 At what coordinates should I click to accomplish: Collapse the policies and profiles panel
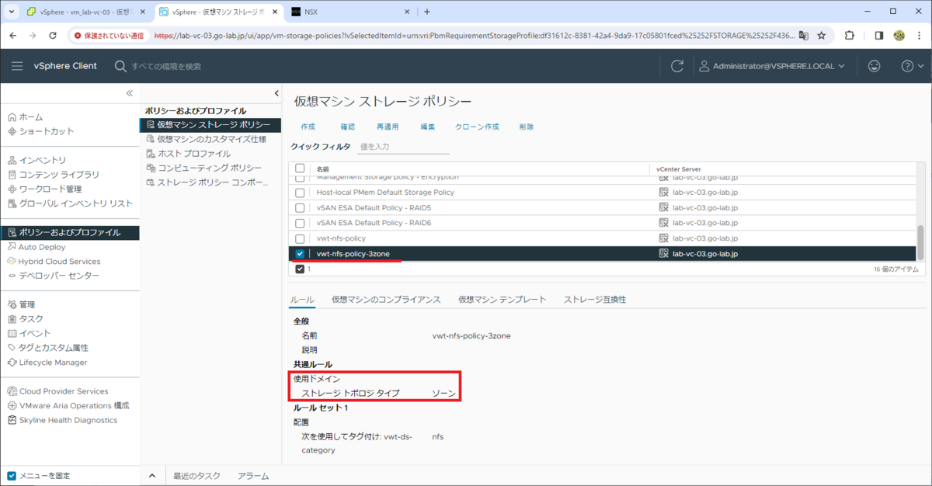point(276,93)
